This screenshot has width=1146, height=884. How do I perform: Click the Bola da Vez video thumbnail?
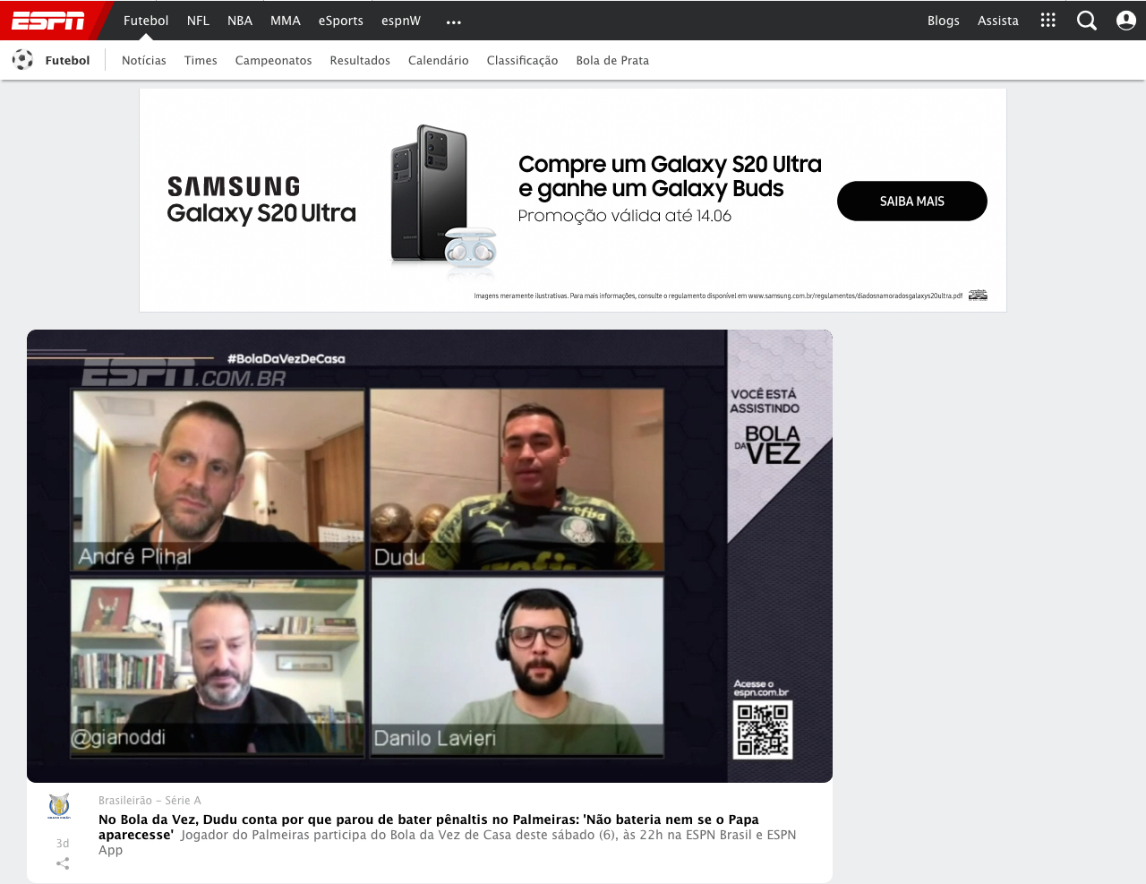click(430, 555)
